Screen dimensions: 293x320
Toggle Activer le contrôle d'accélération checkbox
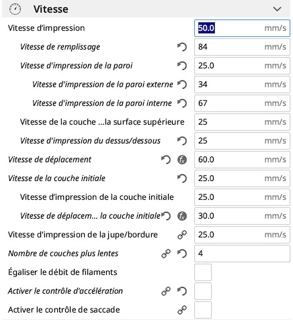tap(203, 291)
